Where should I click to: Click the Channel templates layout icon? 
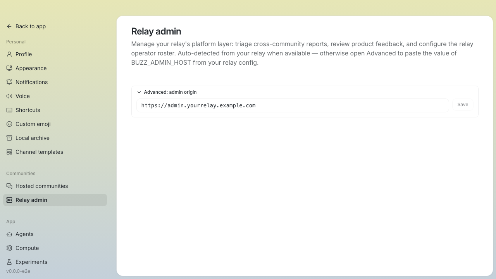point(9,152)
